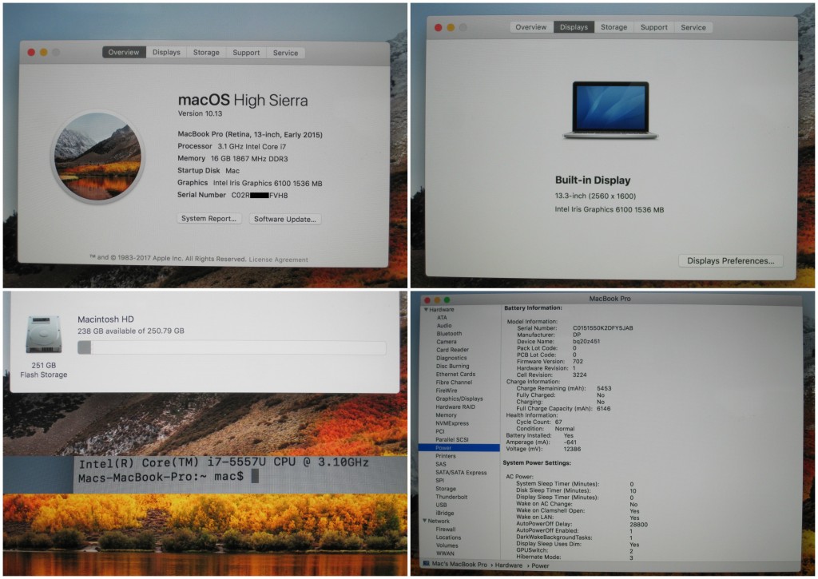Collapse the Hardware section triangle in the sidebar
This screenshot has width=818, height=579.
427,309
